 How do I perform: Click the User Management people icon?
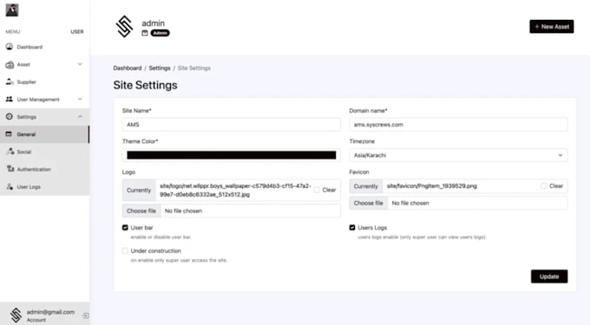pyautogui.click(x=10, y=99)
